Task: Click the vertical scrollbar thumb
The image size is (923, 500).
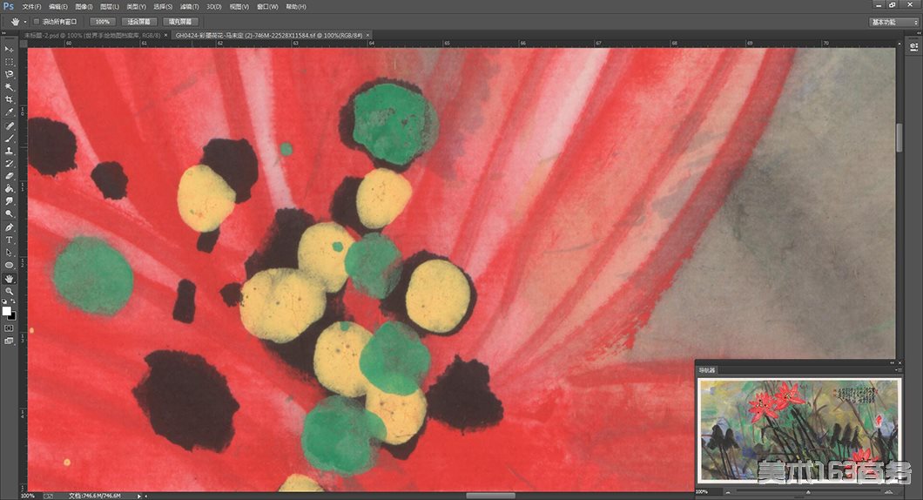Action: (x=899, y=138)
